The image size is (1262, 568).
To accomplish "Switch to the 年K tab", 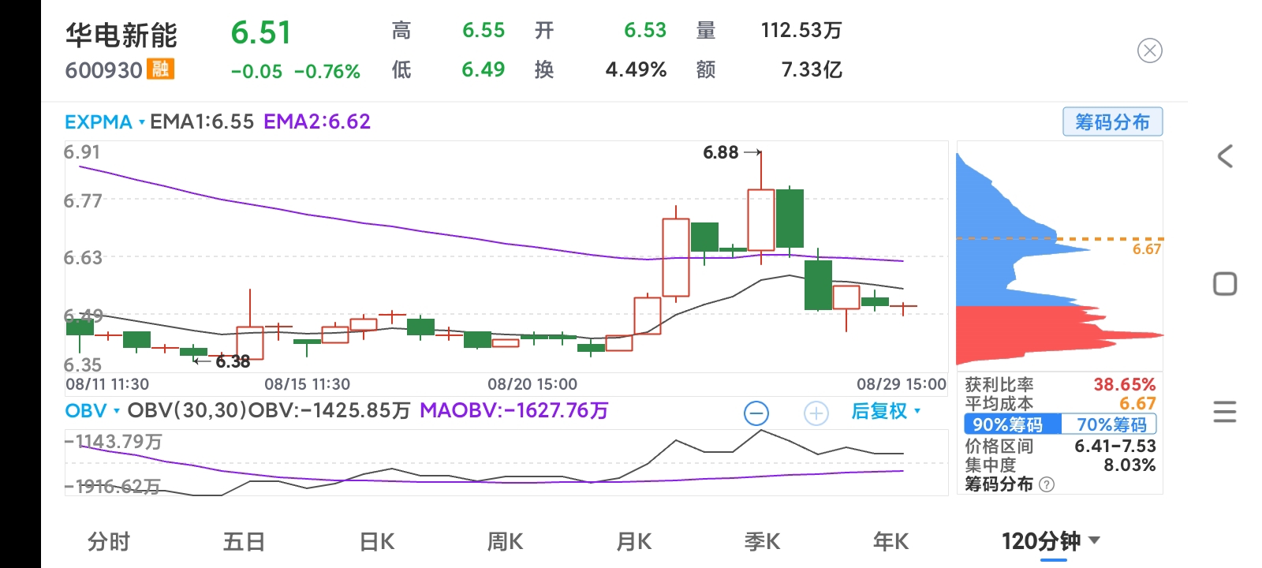I will click(890, 542).
